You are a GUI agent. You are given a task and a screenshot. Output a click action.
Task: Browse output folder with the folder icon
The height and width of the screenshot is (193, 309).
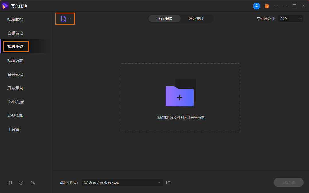coord(168,182)
